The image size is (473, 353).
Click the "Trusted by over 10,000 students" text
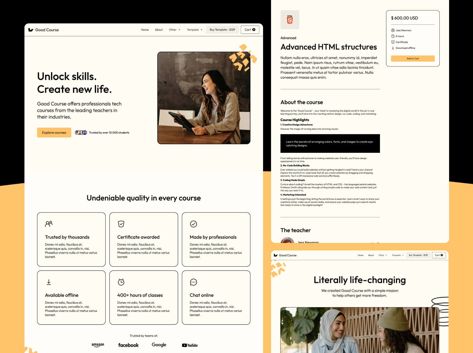(x=109, y=133)
